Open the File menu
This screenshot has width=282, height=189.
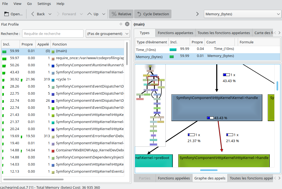click(5, 4)
